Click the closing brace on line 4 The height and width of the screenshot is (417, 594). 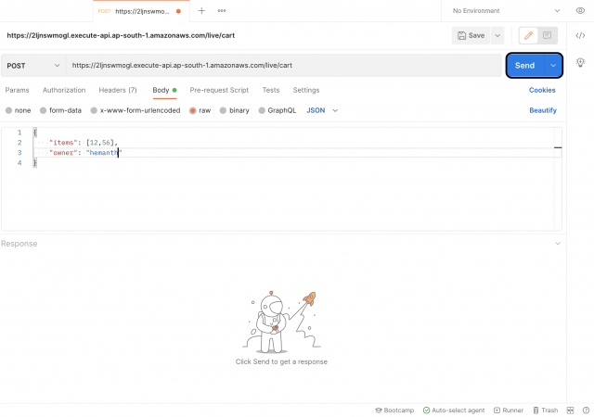[35, 163]
